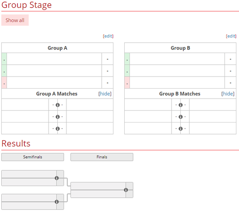The image size is (239, 212).
Task: Open info icon for third Group A match
Action: pyautogui.click(x=57, y=129)
